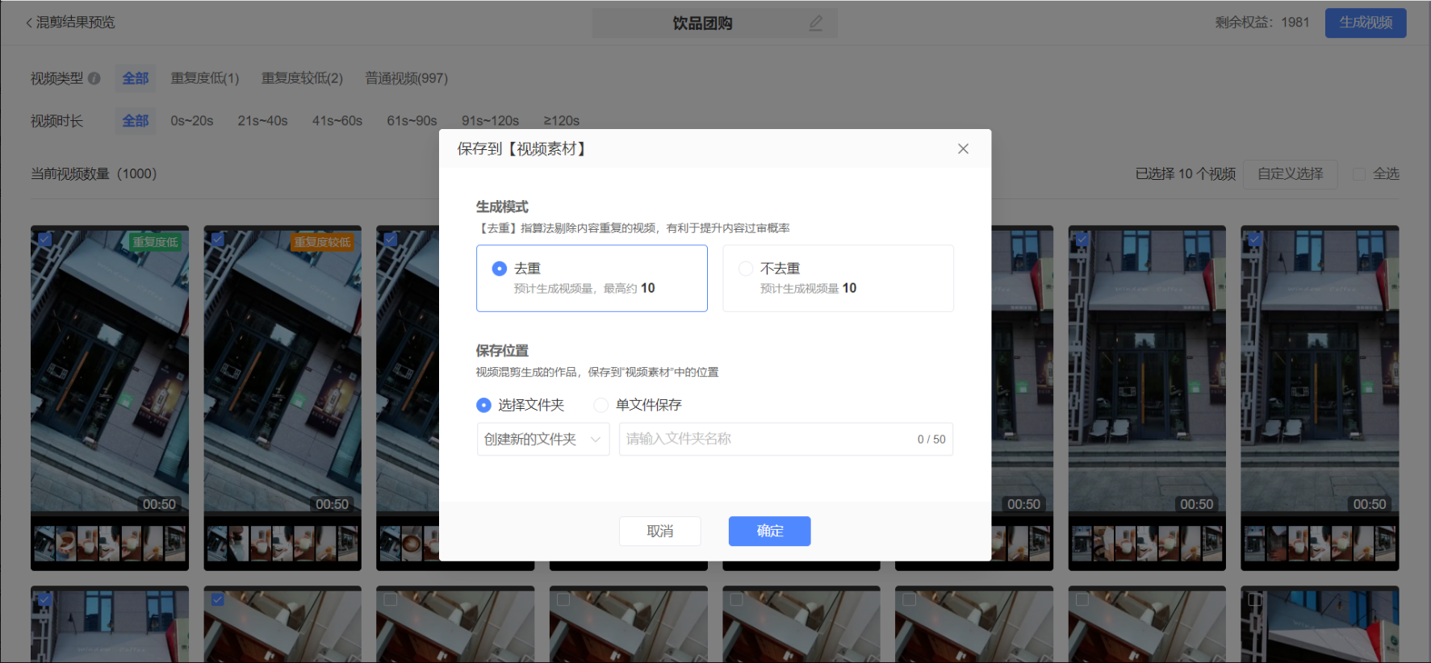Click the 生成视频 button
Screen dimensions: 1431x663
1365,23
